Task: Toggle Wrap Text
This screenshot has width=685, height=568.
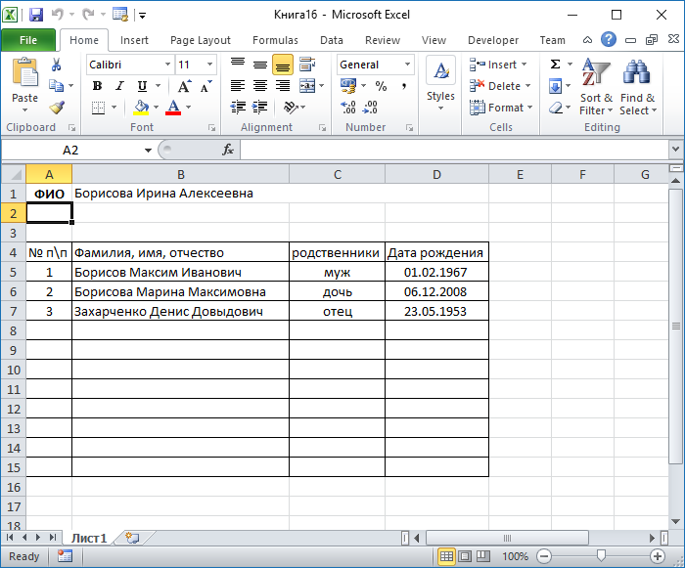Action: (307, 65)
